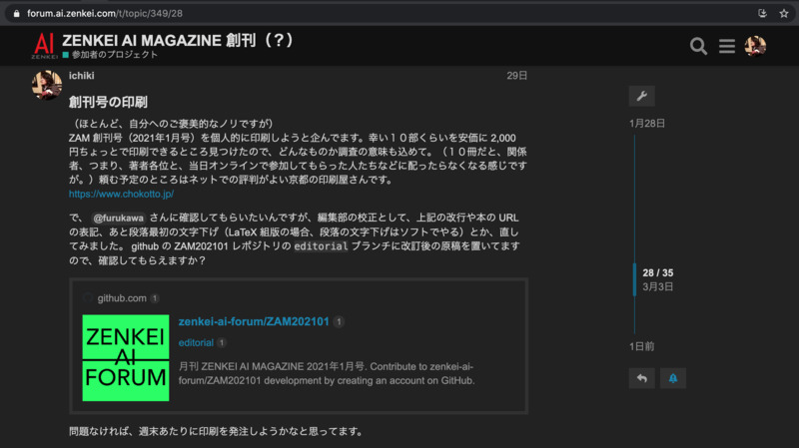Click the 創刊号の印刷 heading

click(108, 103)
